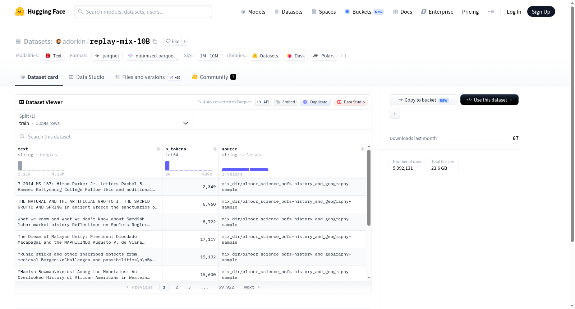This screenshot has height=309, width=575.
Task: Go to Spaces in the top nav
Action: click(x=323, y=11)
